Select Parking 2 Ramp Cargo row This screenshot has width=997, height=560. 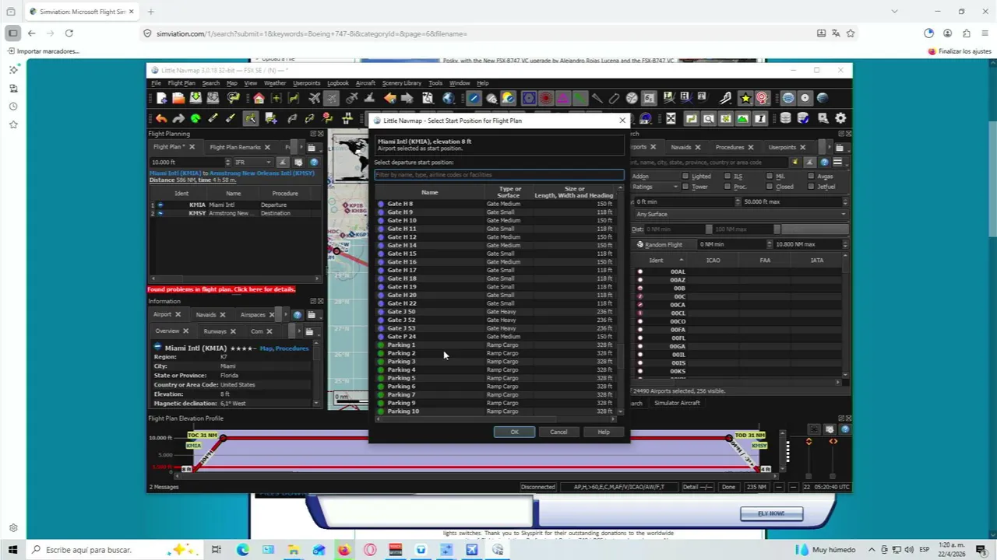(496, 353)
